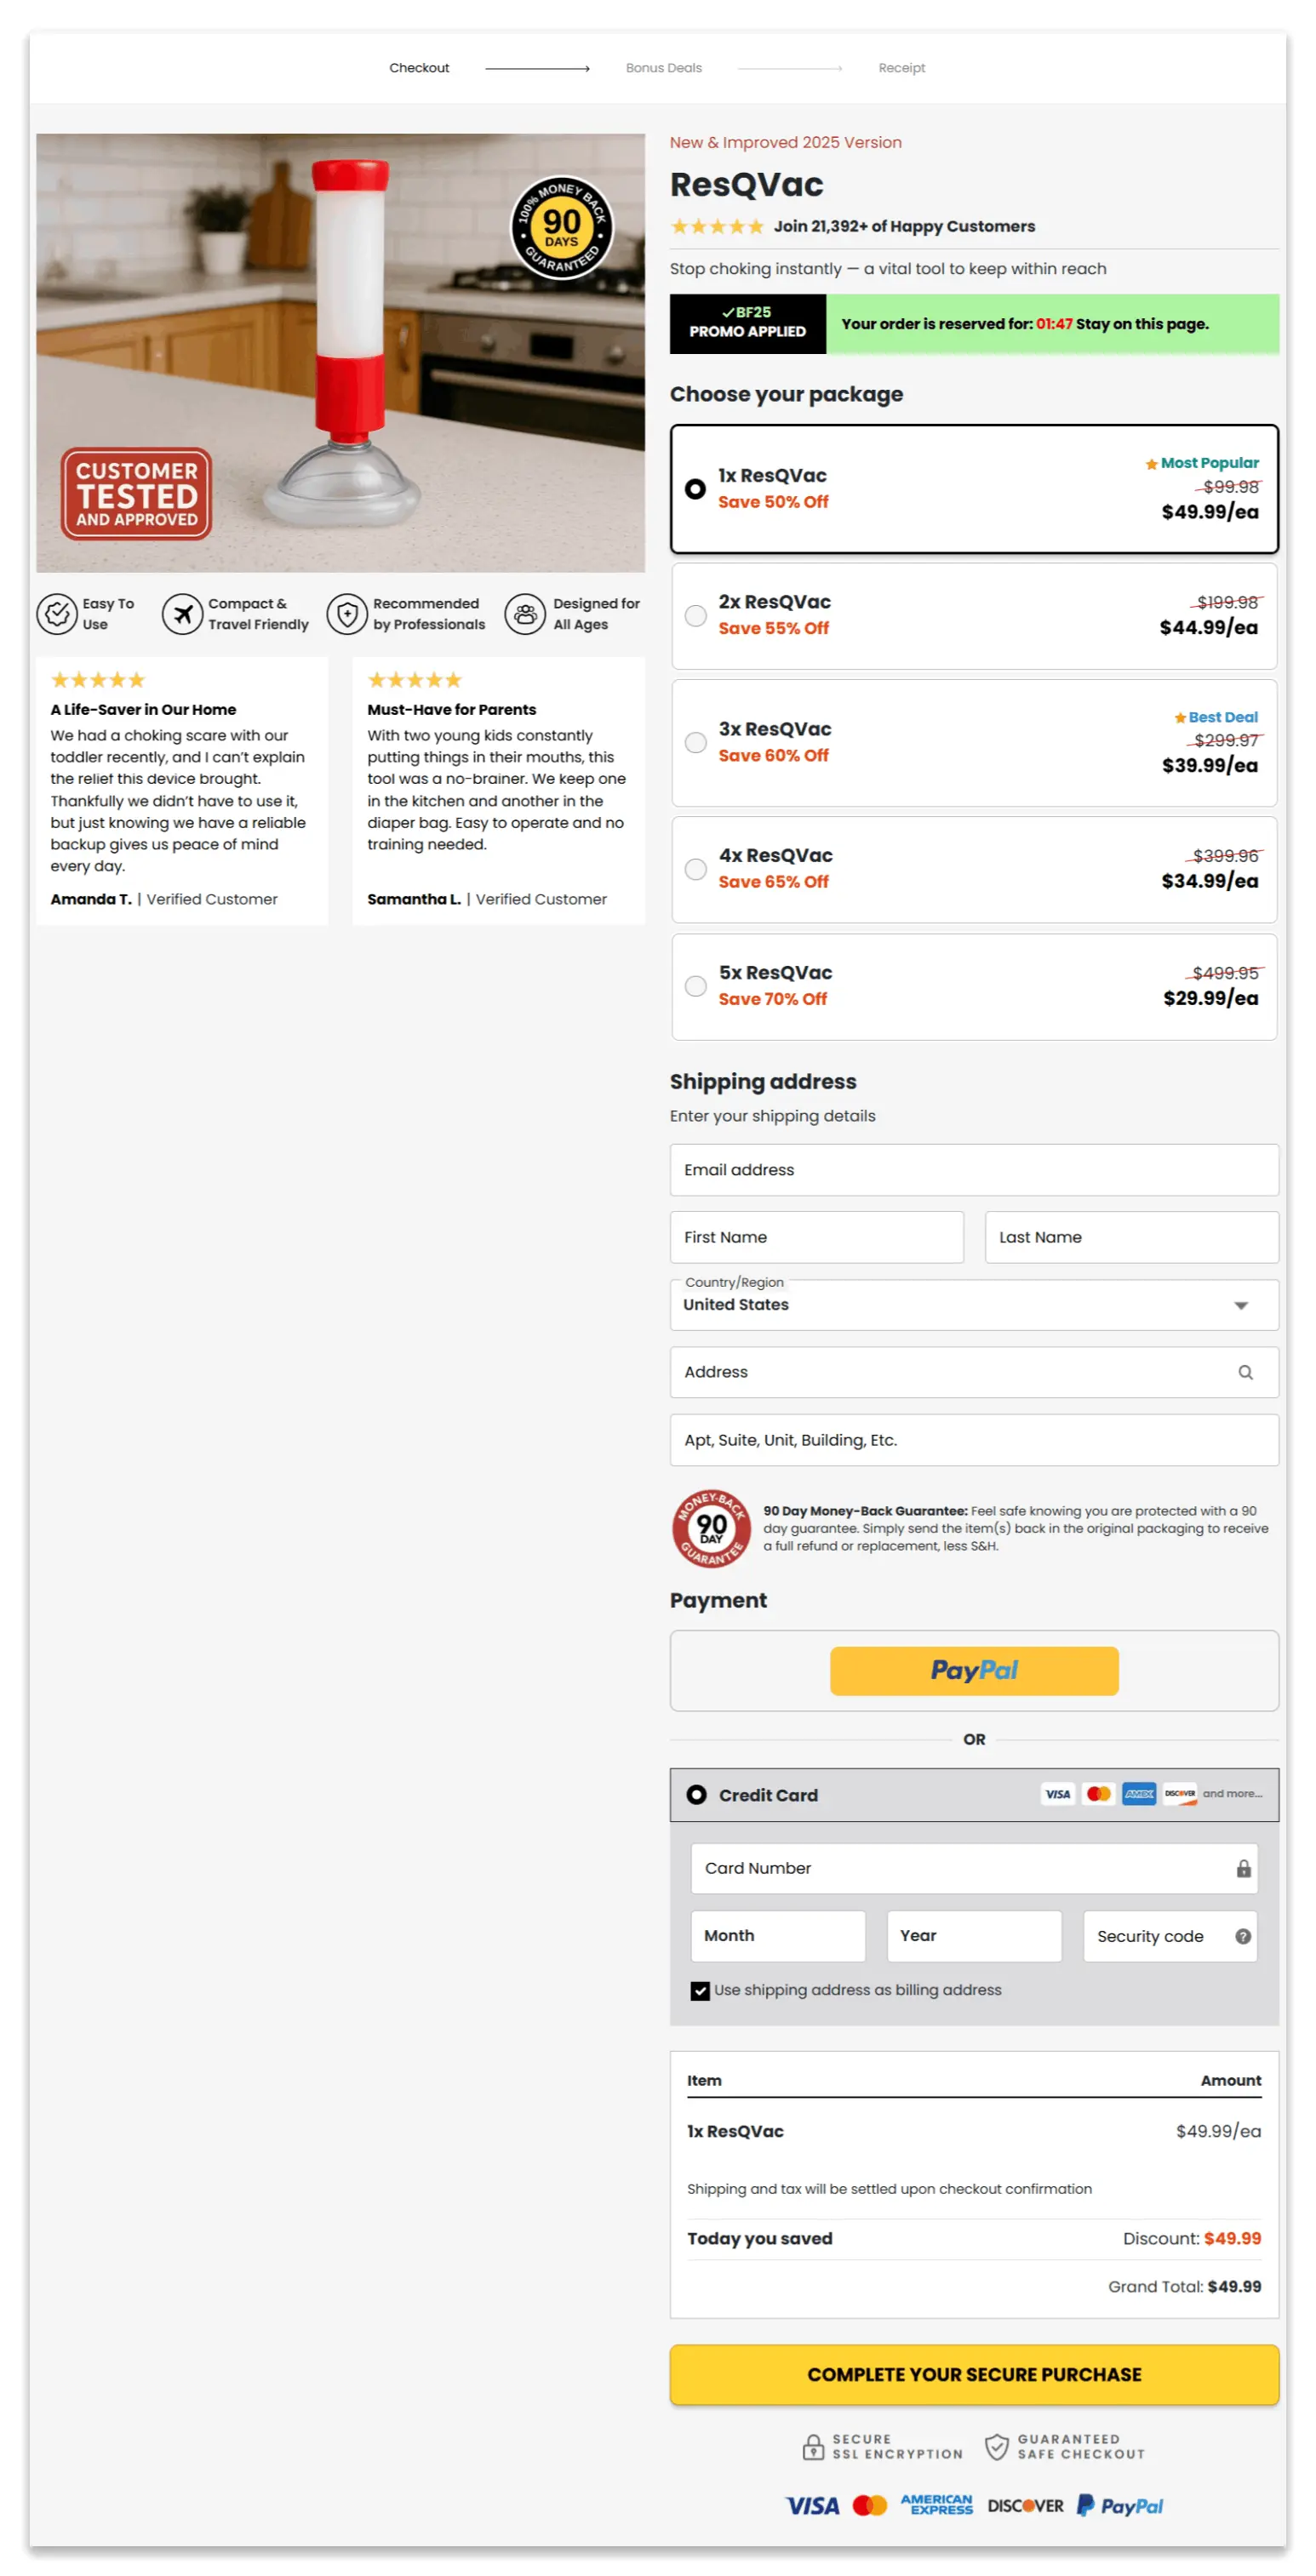Viewport: 1316px width, 2576px height.
Task: Click the red 90 Day guarantee seal
Action: point(711,1528)
